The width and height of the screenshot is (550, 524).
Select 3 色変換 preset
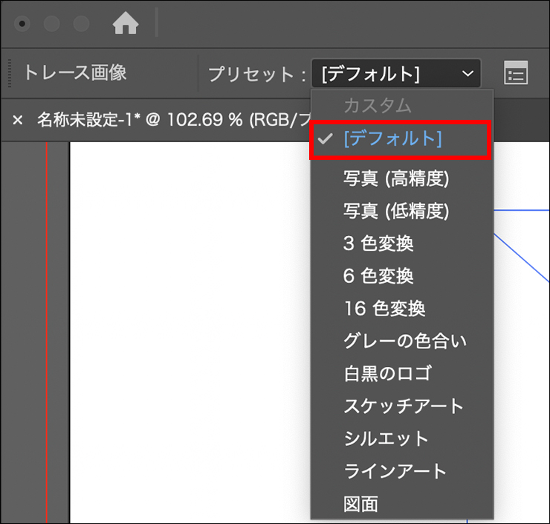pyautogui.click(x=378, y=243)
